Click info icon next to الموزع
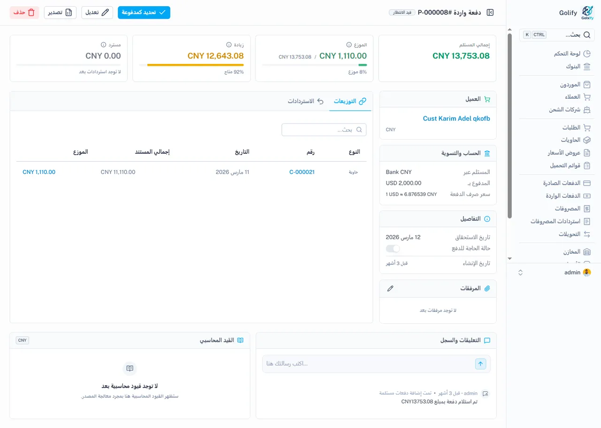 click(x=349, y=45)
